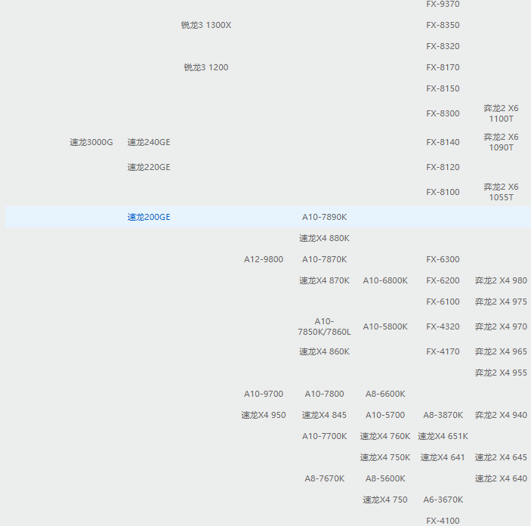Select the FX-8350 entry
Viewport: 531px width, 526px height.
point(443,25)
